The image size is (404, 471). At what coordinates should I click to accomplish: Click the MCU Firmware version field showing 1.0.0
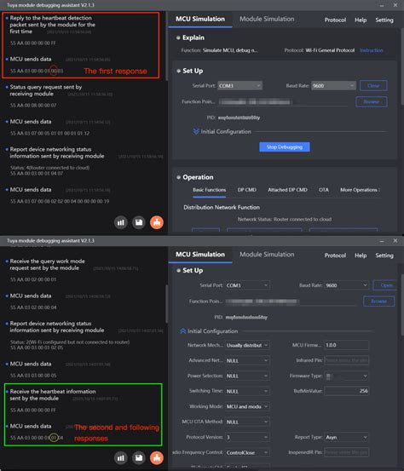coord(347,345)
